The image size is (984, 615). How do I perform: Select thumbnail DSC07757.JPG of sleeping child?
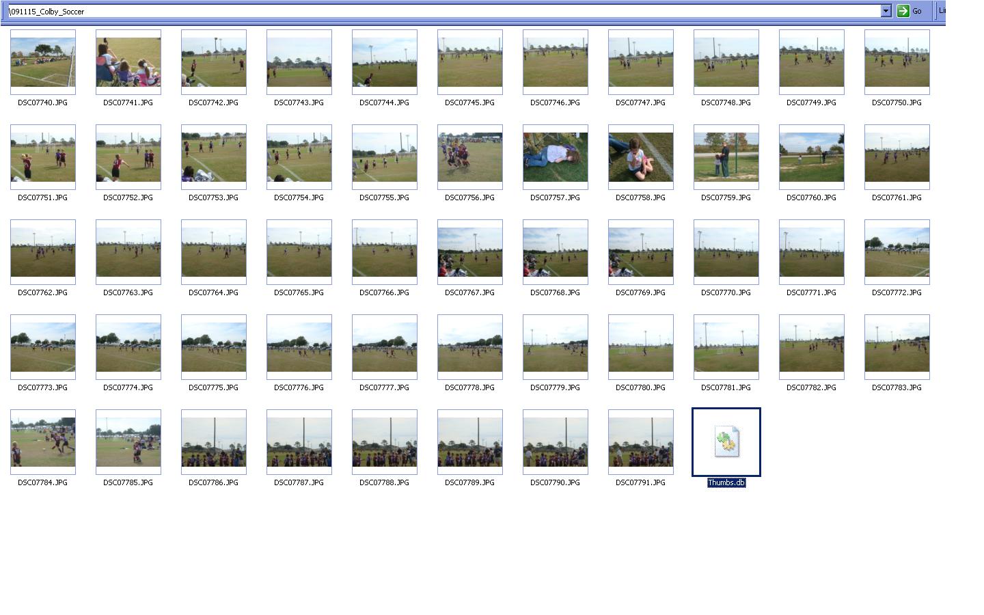point(556,157)
